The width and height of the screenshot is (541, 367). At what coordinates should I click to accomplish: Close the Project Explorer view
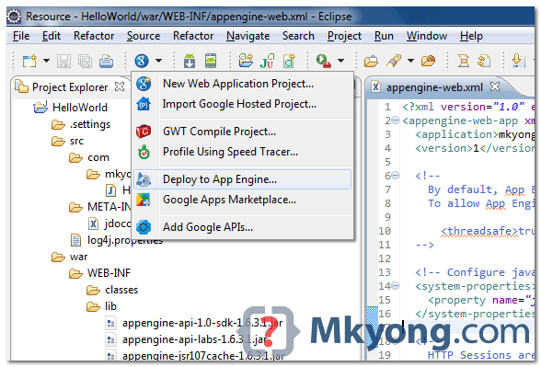[120, 86]
